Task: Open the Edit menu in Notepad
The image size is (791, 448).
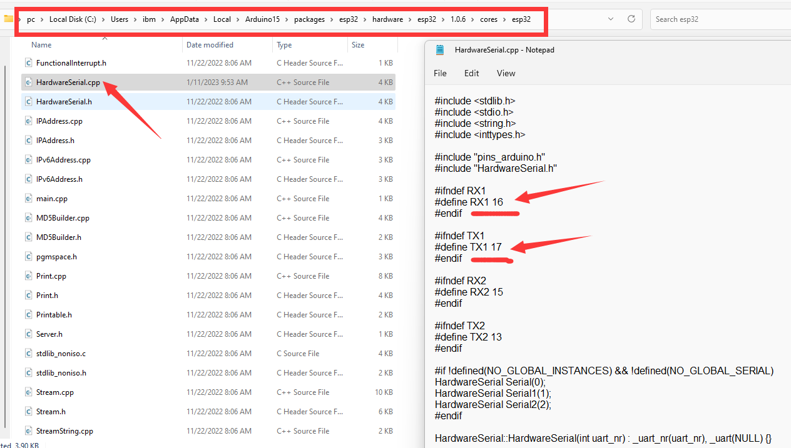Action: 471,73
